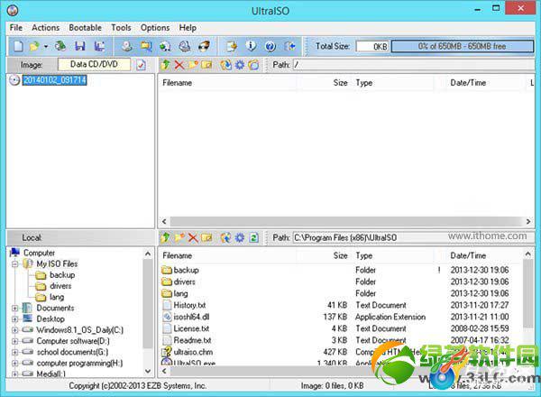Click the Local Path field showing C:\Program Files
This screenshot has height=397, width=541.
coord(413,237)
